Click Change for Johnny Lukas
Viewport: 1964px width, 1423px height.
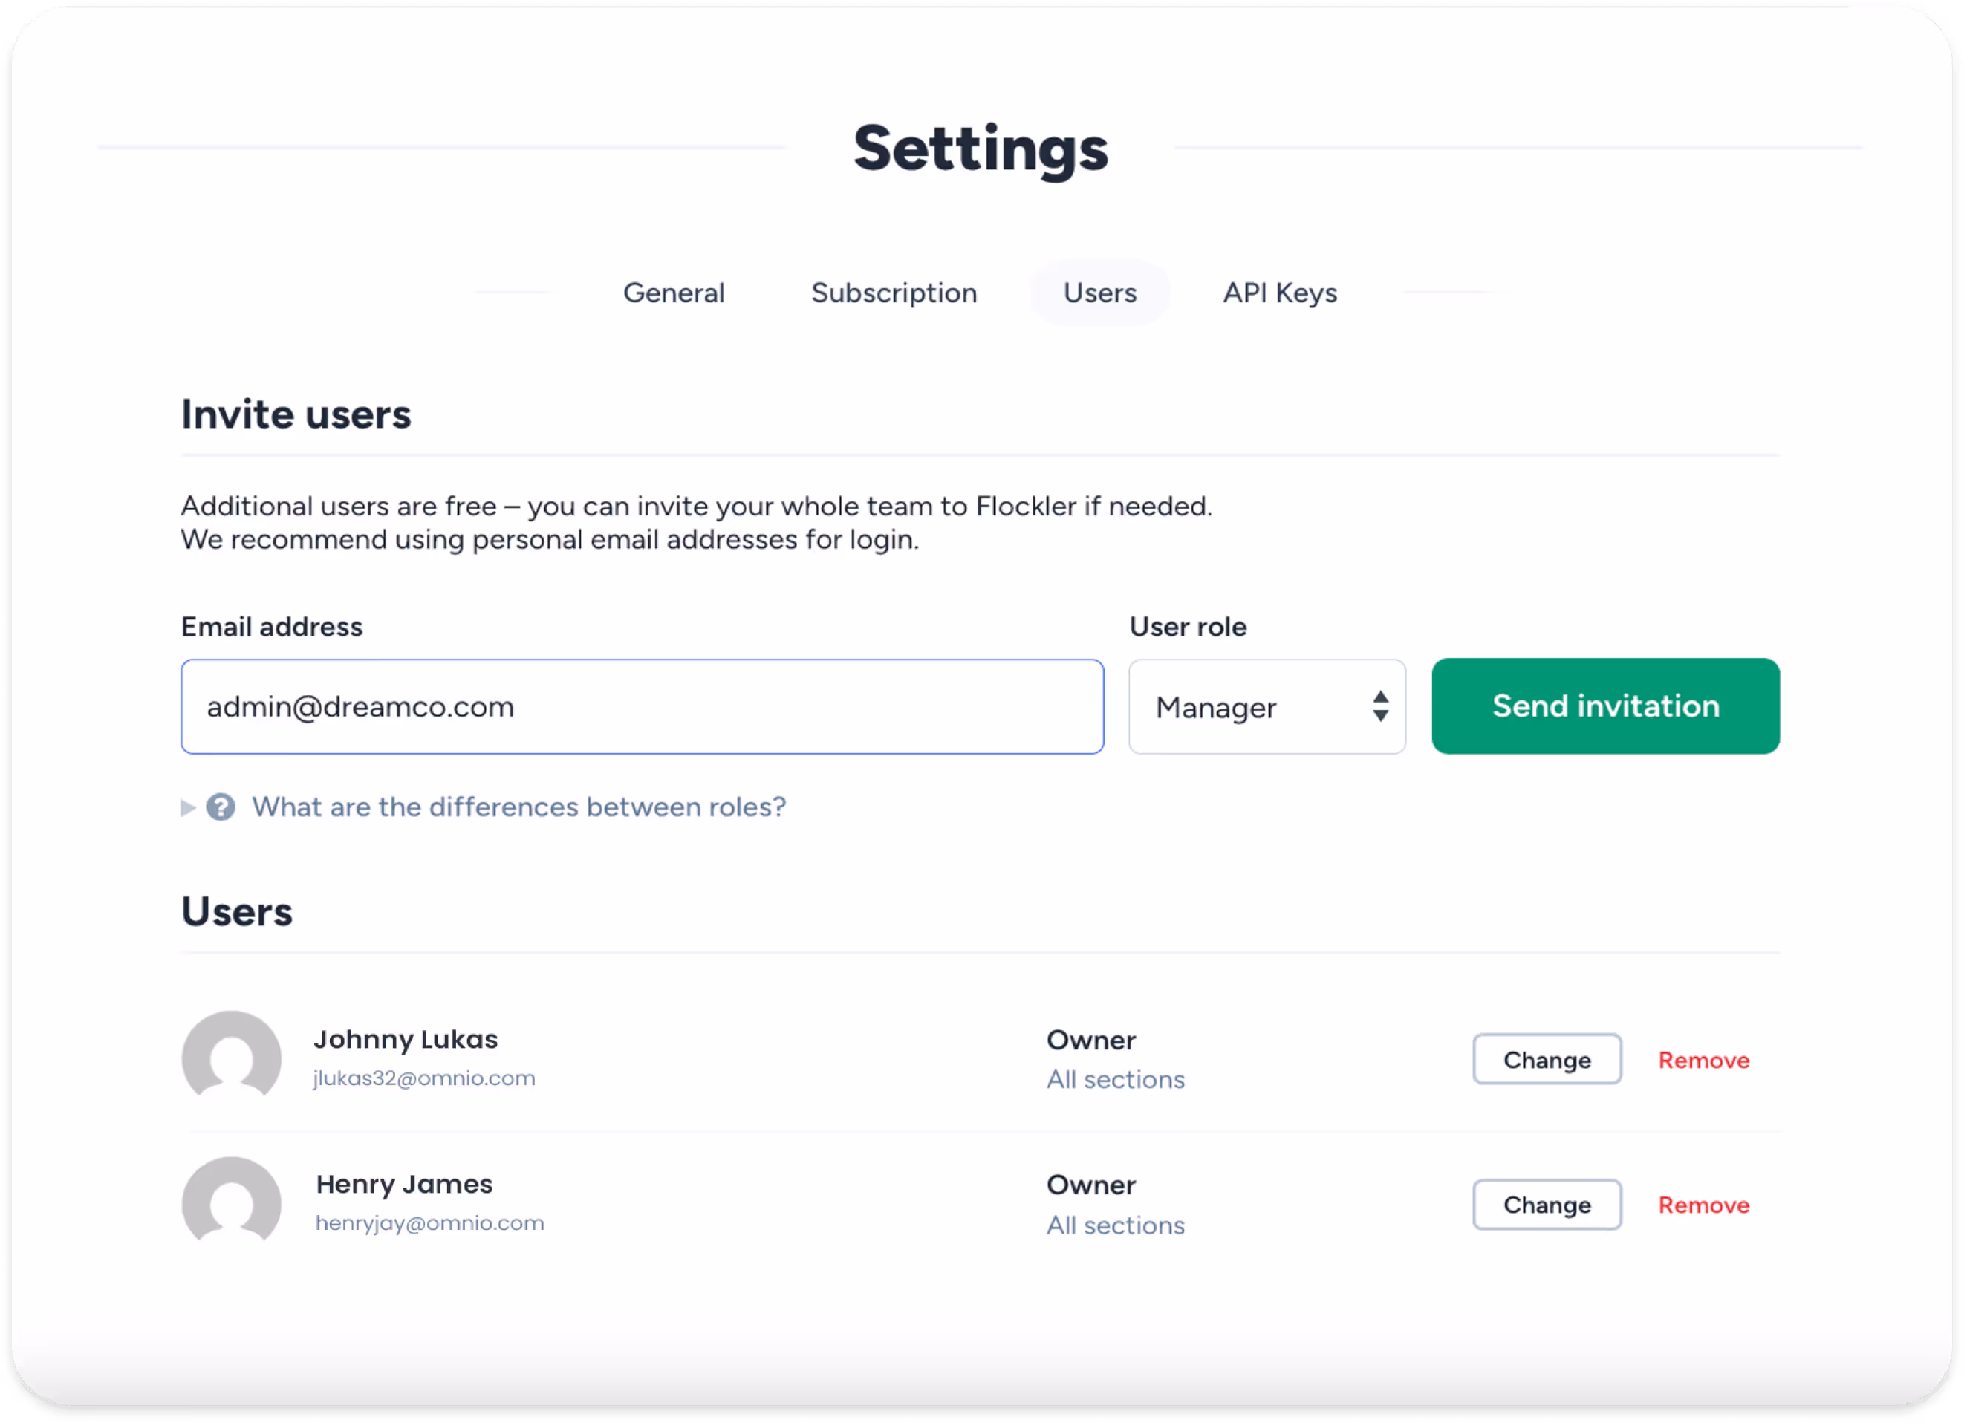[1546, 1060]
